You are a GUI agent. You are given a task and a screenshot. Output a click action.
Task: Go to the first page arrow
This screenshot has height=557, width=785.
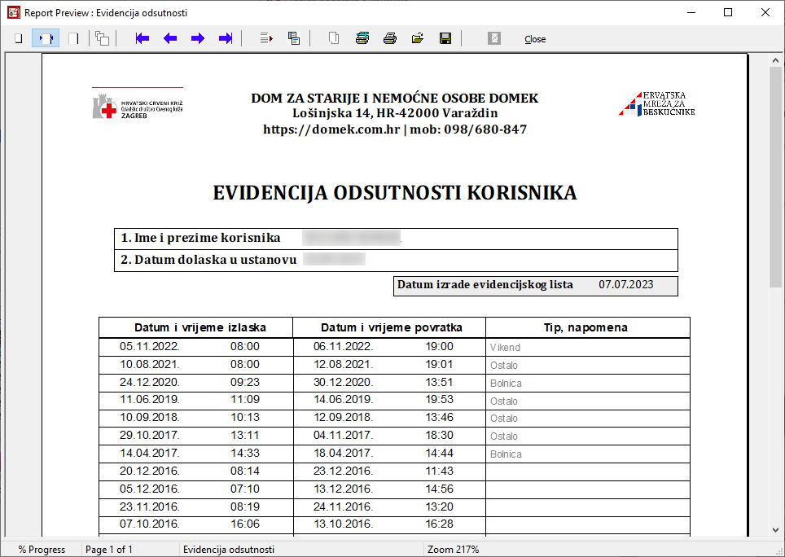143,38
